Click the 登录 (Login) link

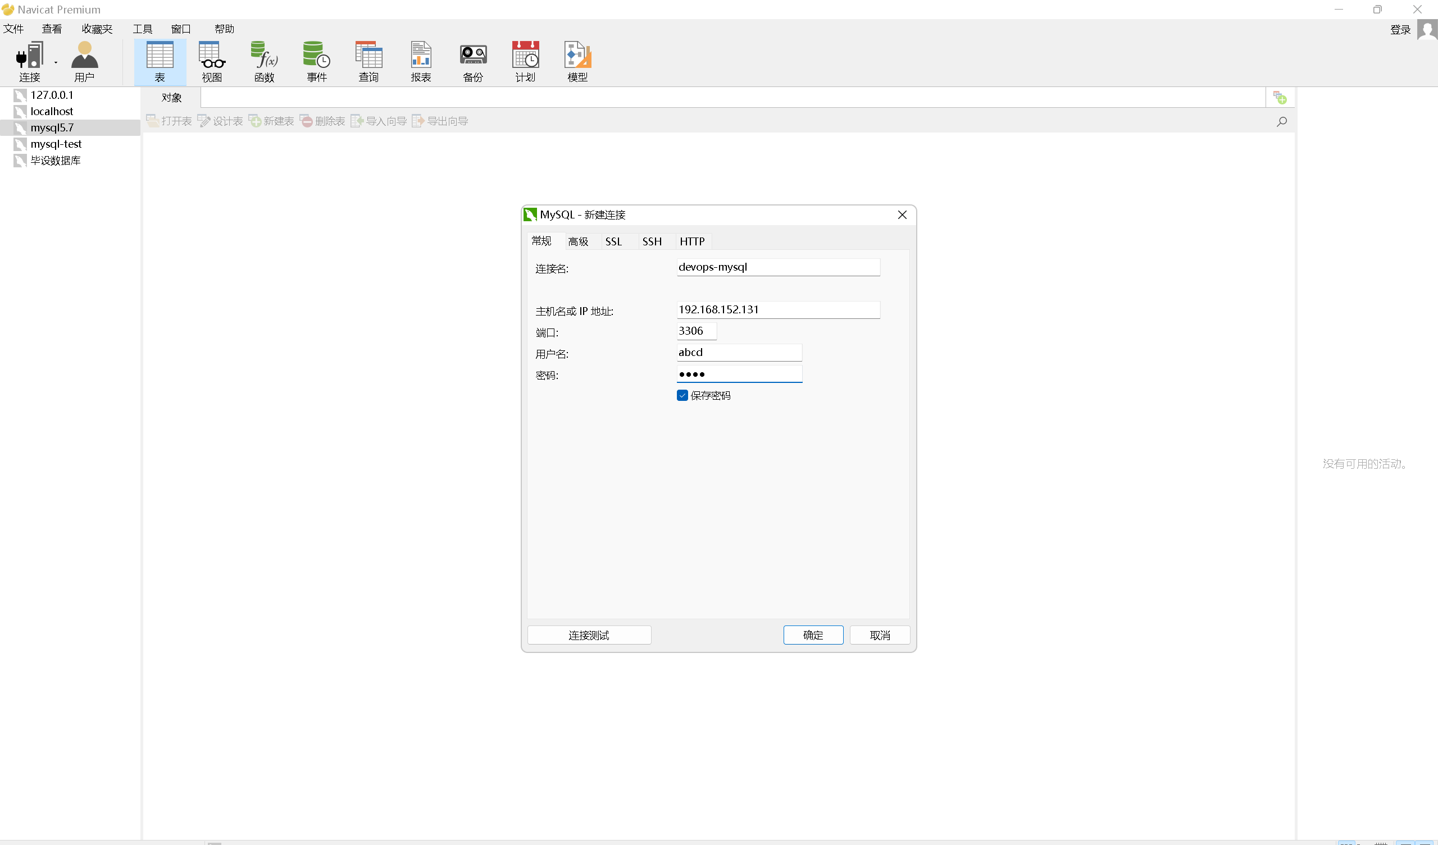(x=1400, y=30)
